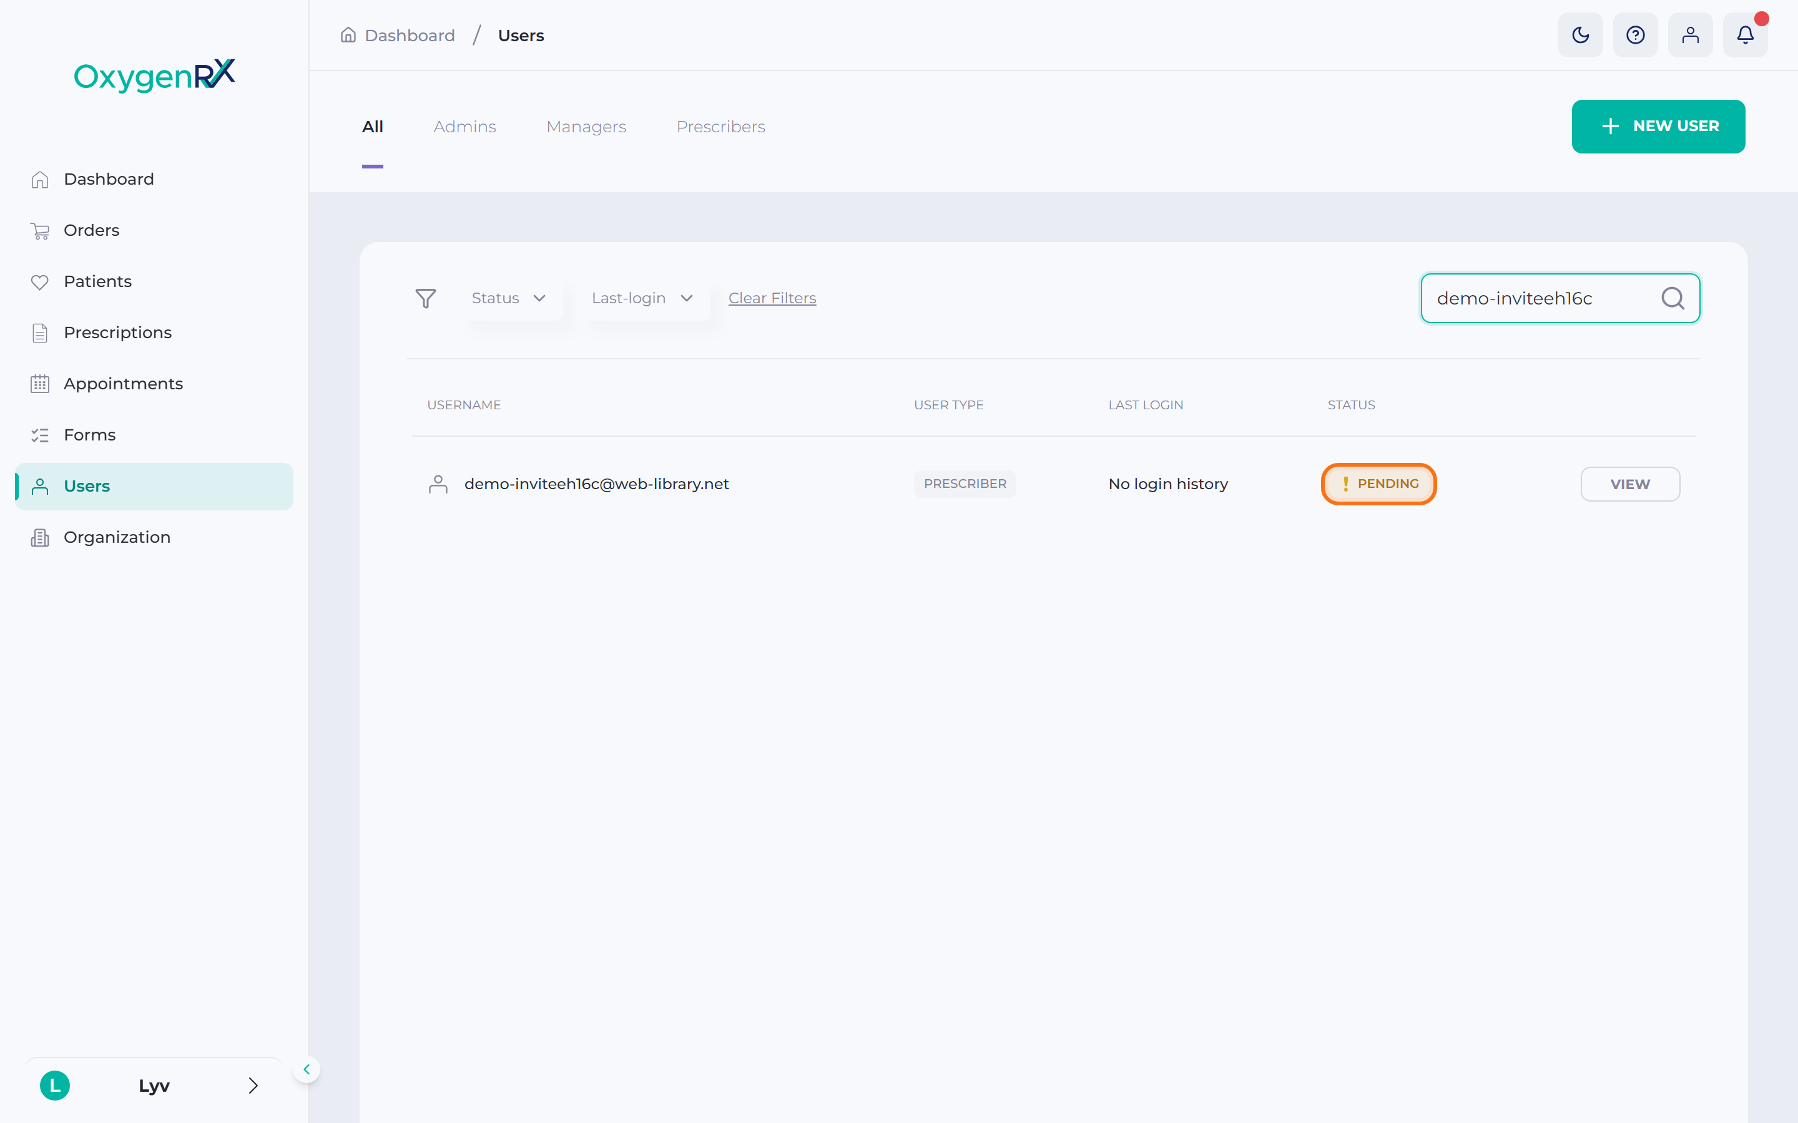Screen dimensions: 1798x1123
Task: Click the STATUS column header
Action: tap(1352, 406)
